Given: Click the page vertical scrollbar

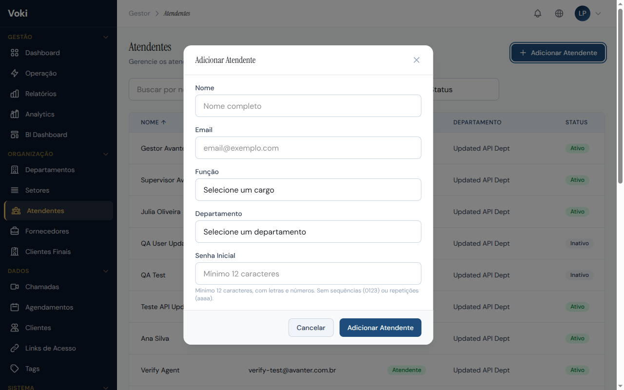Looking at the screenshot, I should [x=620, y=97].
